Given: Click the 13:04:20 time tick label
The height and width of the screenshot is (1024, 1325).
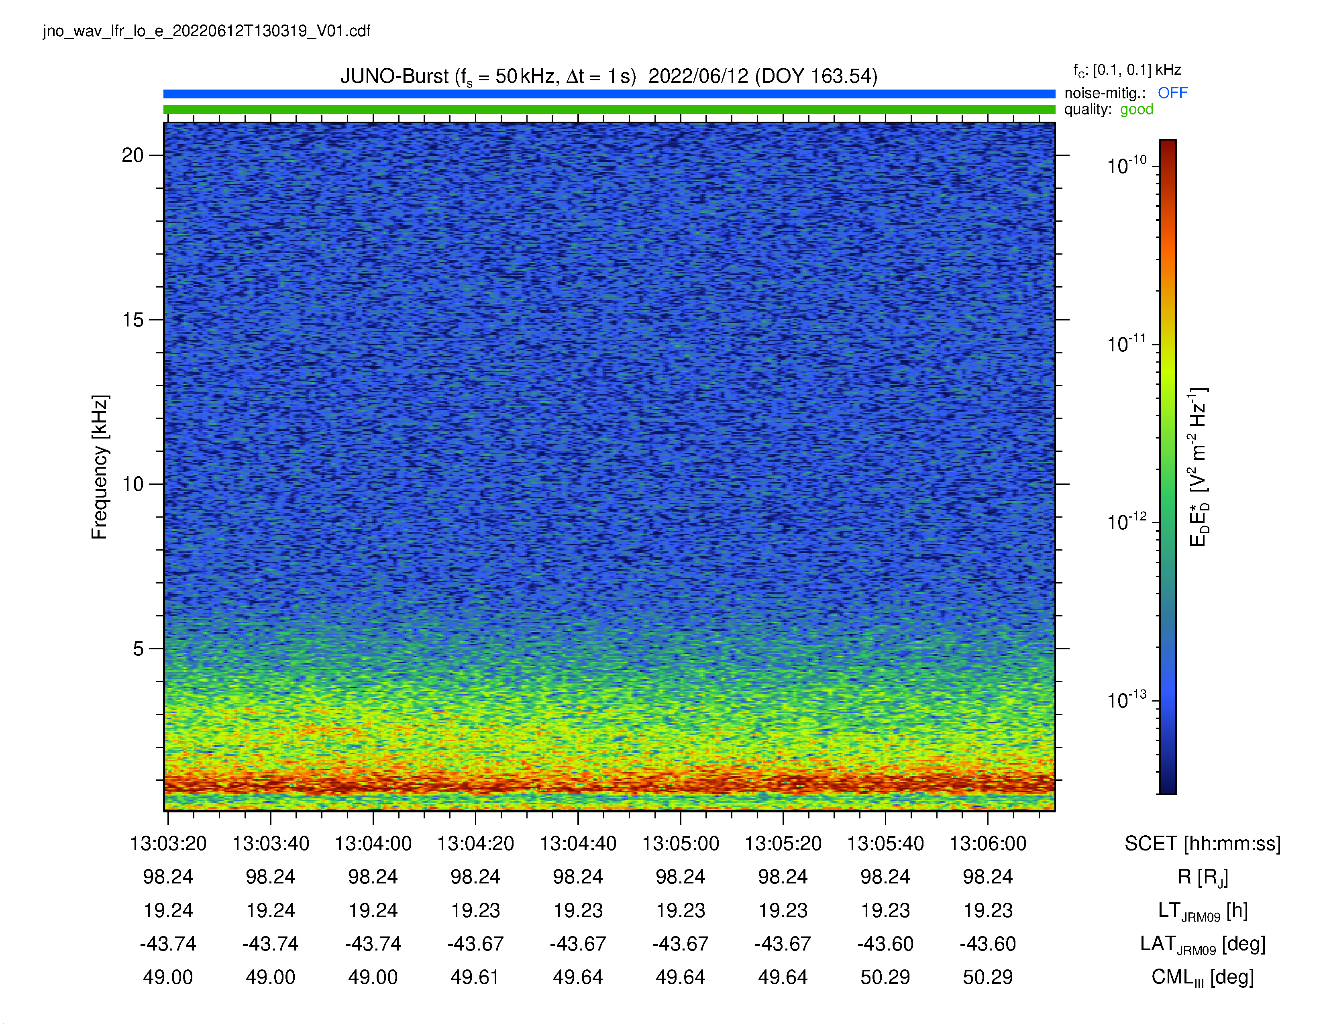Looking at the screenshot, I should 476,843.
